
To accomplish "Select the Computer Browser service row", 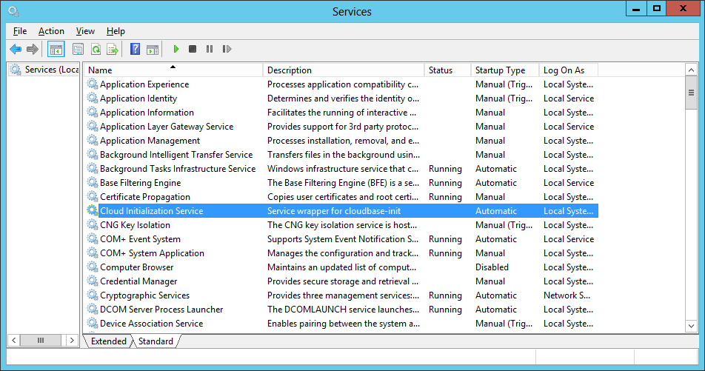I will (x=341, y=267).
